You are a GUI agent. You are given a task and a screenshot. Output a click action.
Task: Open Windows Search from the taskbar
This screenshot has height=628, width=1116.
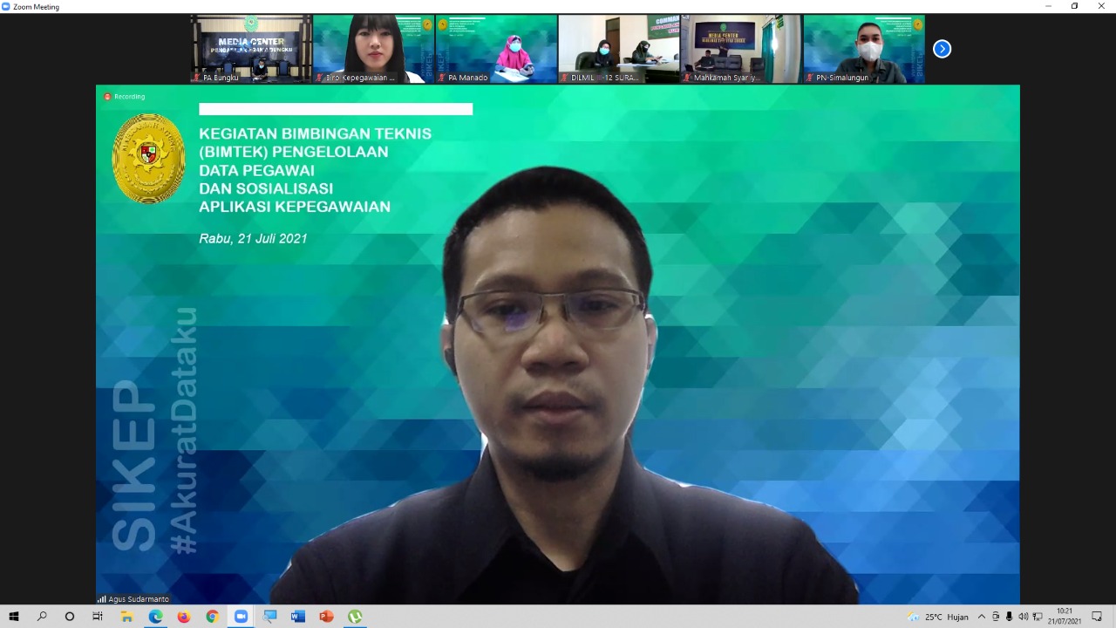tap(41, 617)
